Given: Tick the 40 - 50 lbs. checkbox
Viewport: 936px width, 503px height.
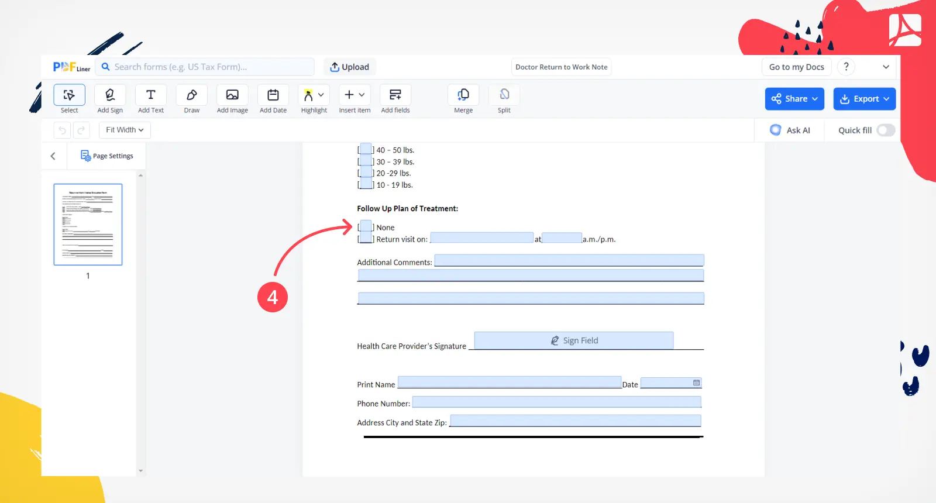Looking at the screenshot, I should (366, 149).
